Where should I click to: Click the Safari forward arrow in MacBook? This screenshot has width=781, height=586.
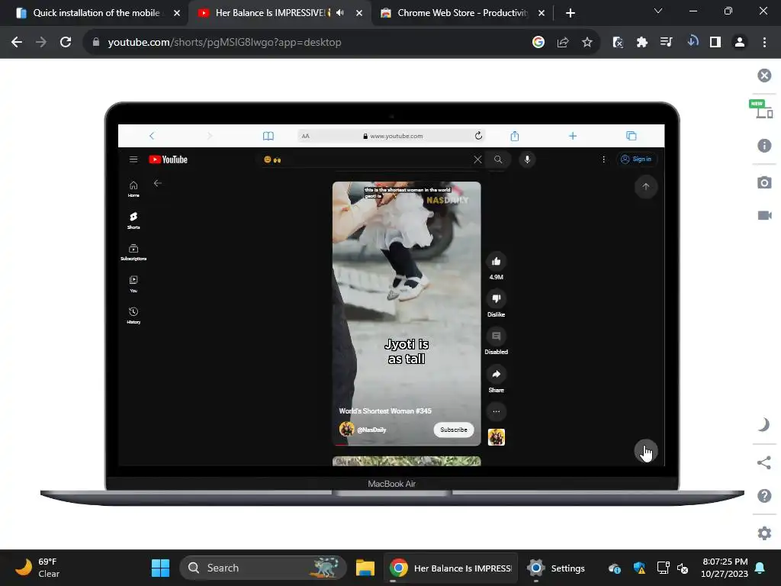point(209,136)
